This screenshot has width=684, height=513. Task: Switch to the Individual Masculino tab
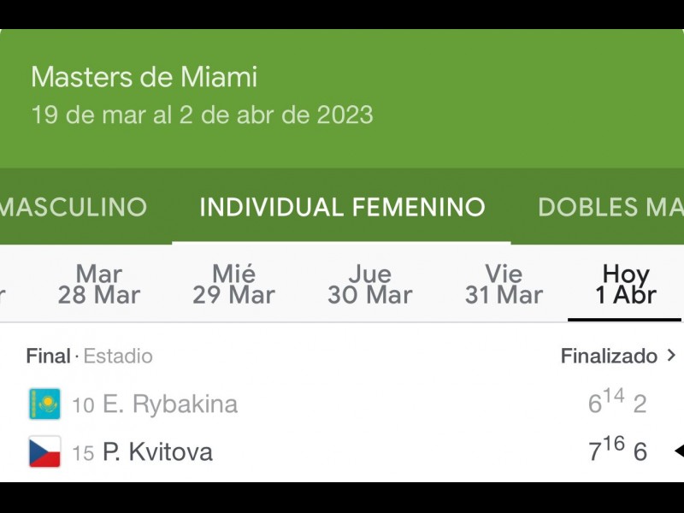[74, 207]
